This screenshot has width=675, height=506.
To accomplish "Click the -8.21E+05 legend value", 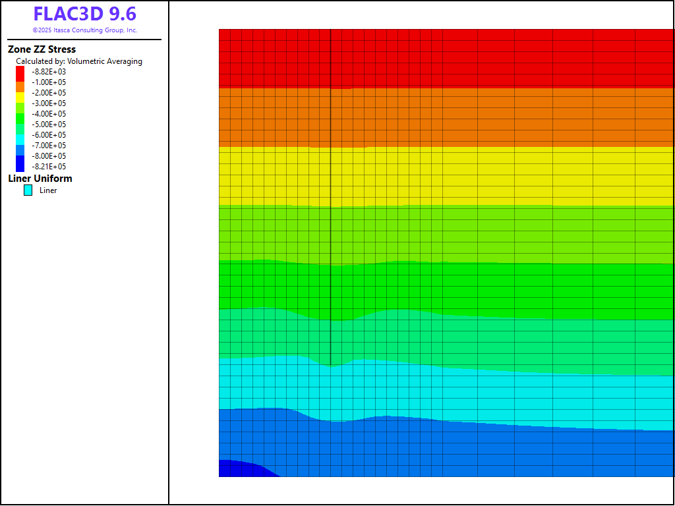I will 49,167.
